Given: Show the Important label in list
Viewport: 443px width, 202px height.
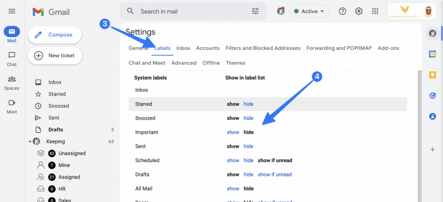Looking at the screenshot, I should 233,132.
